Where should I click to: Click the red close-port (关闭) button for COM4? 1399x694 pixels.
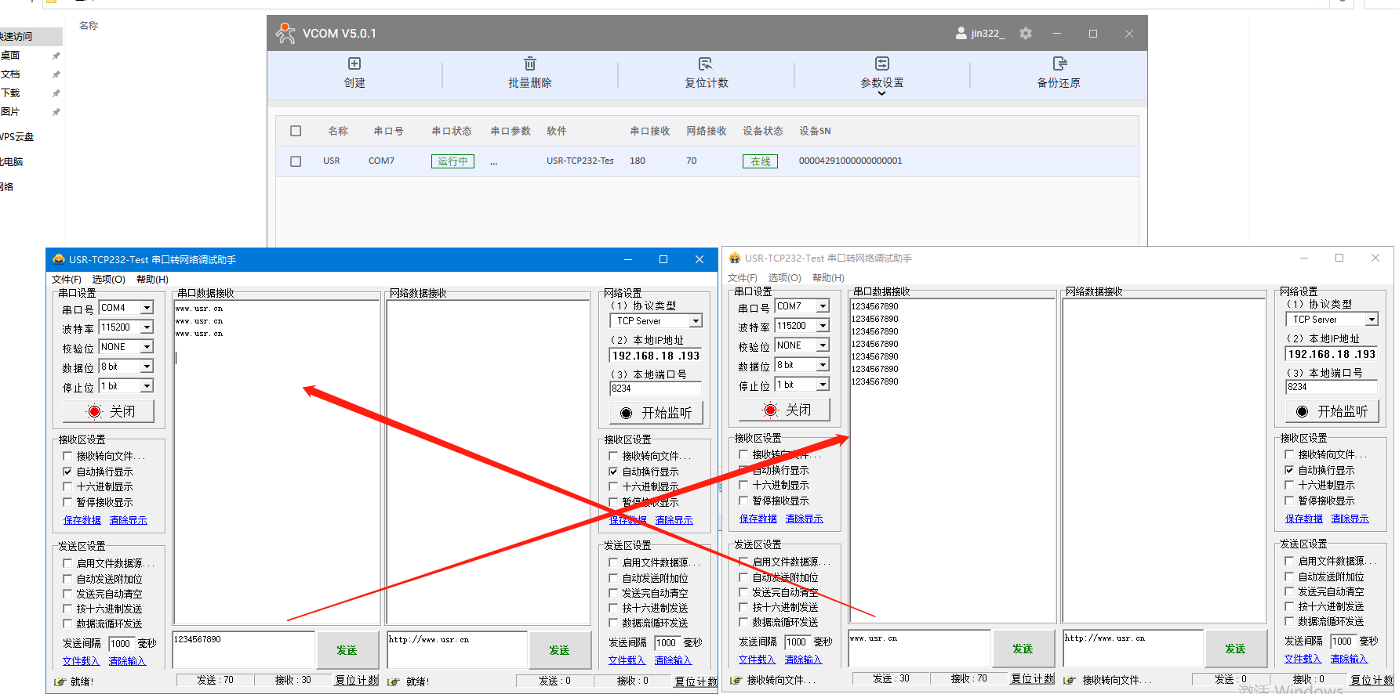(109, 411)
